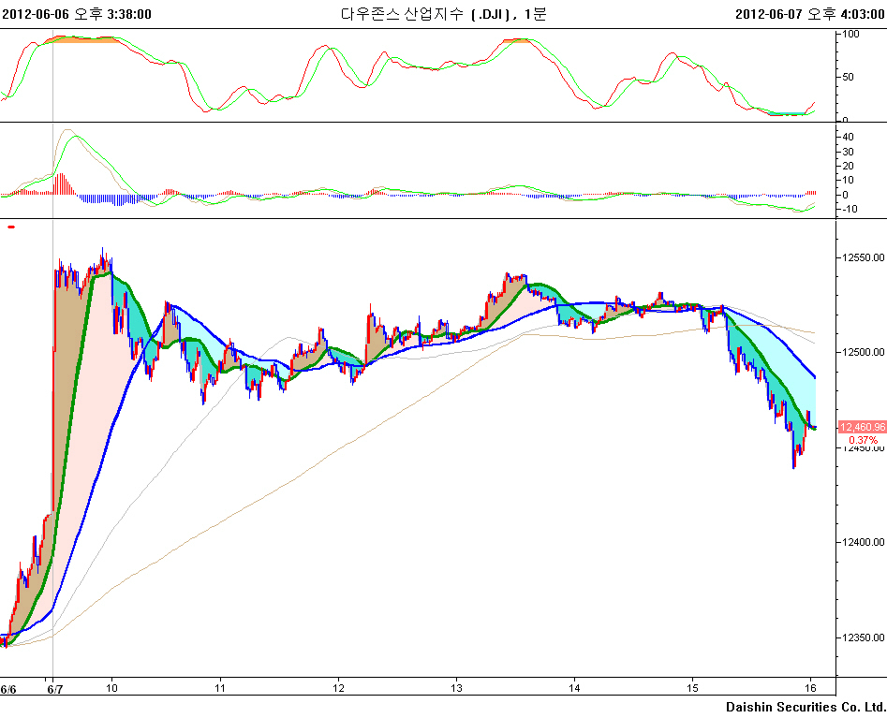This screenshot has width=887, height=718.
Task: Click the current price tag 12,460.96
Action: [861, 427]
